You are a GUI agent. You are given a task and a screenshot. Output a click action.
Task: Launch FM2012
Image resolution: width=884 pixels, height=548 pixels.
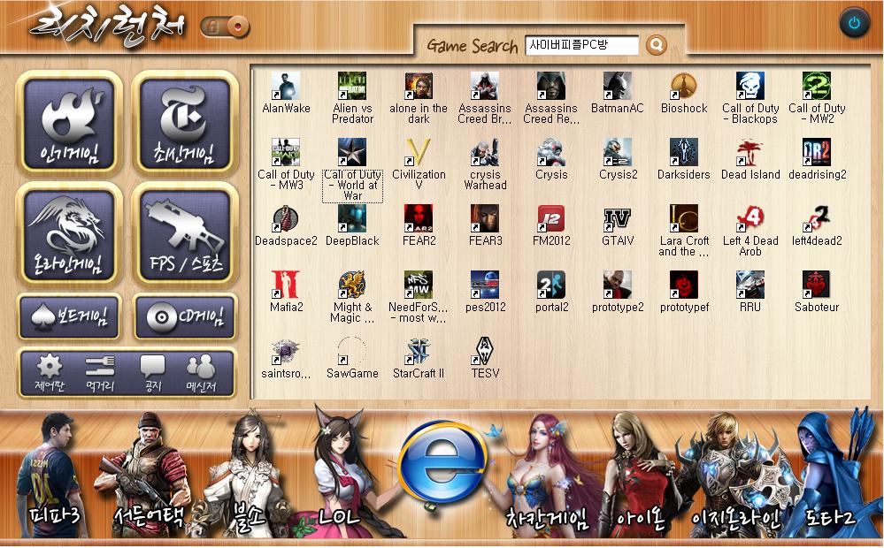click(x=551, y=226)
